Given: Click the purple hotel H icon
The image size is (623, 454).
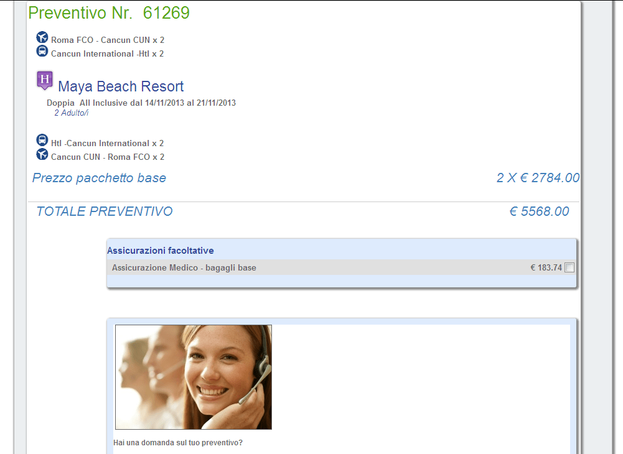Looking at the screenshot, I should pos(45,80).
